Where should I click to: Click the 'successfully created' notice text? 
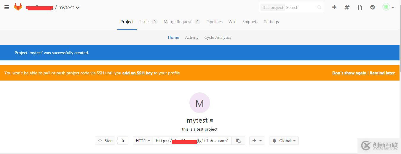(52, 53)
